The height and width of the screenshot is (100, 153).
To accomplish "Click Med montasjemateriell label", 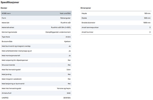I will (11, 56).
